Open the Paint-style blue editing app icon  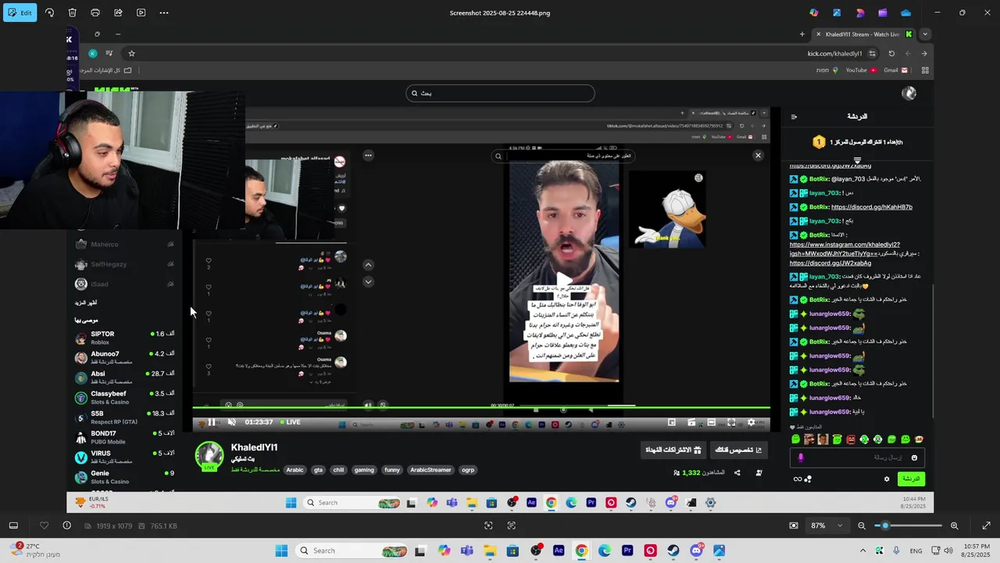[837, 13]
